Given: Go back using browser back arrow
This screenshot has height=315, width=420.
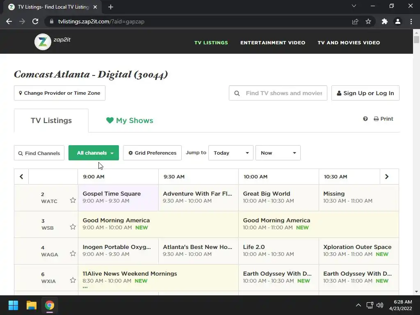Looking at the screenshot, I should (9, 21).
